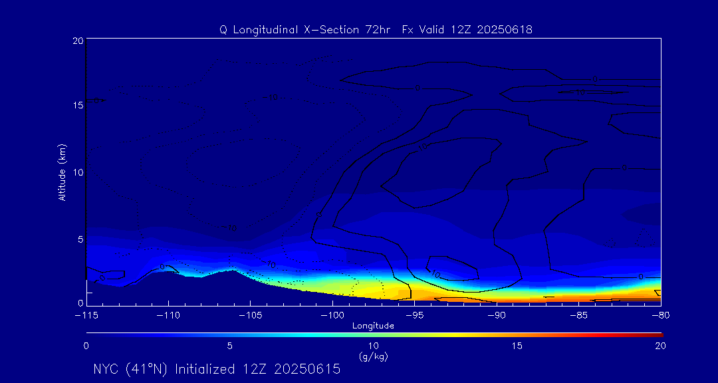The height and width of the screenshot is (383, 718).
Task: Select the longitude tick label "-90"
Action: (x=497, y=315)
